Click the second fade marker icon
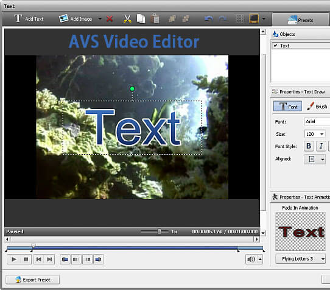This screenshot has height=290, width=330. pos(75,259)
